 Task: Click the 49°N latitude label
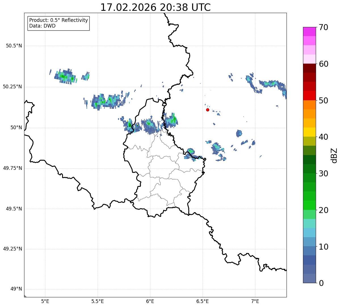click(16, 289)
